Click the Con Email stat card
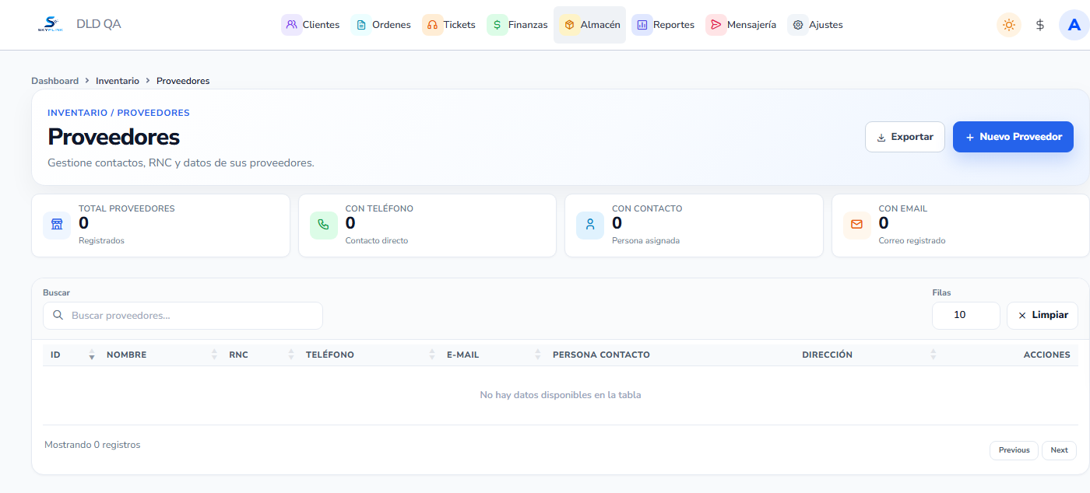This screenshot has height=493, width=1090. pyautogui.click(x=961, y=226)
